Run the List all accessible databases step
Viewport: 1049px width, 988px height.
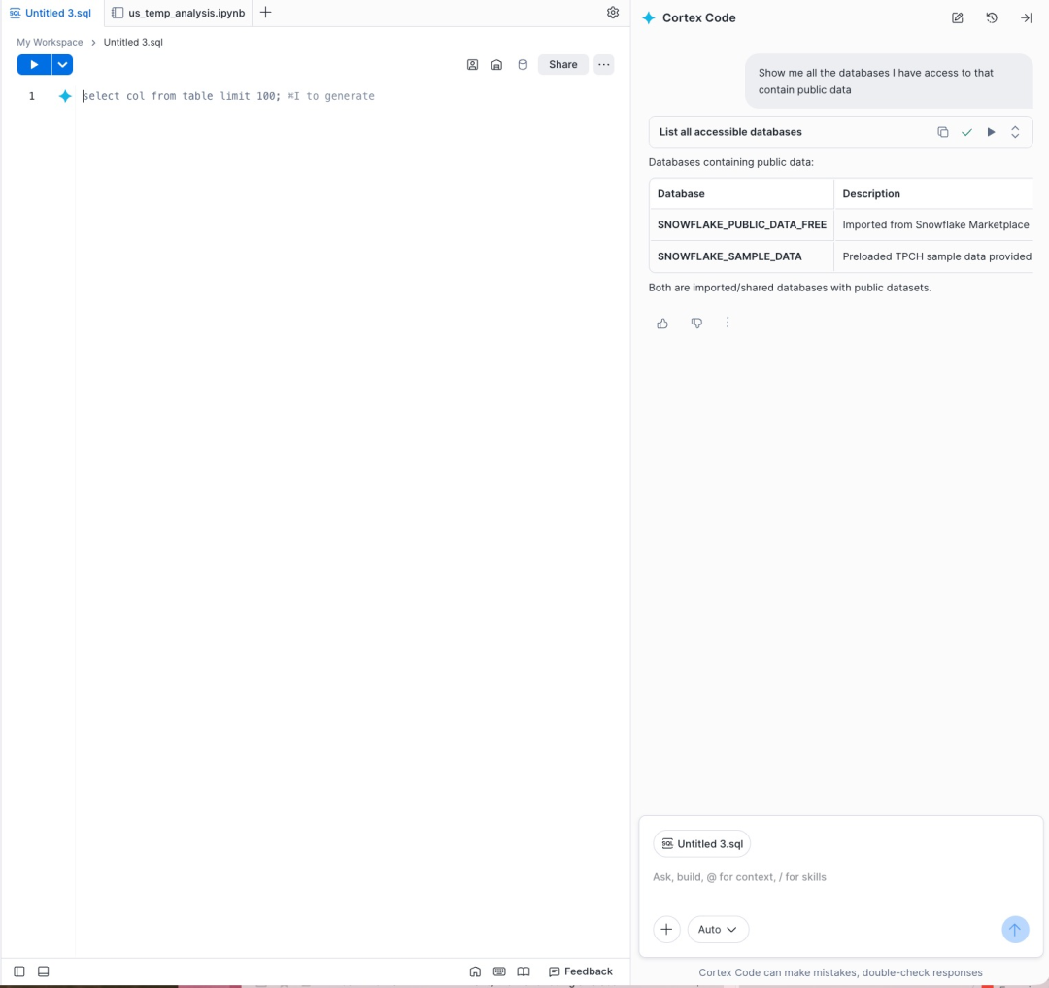pos(991,132)
